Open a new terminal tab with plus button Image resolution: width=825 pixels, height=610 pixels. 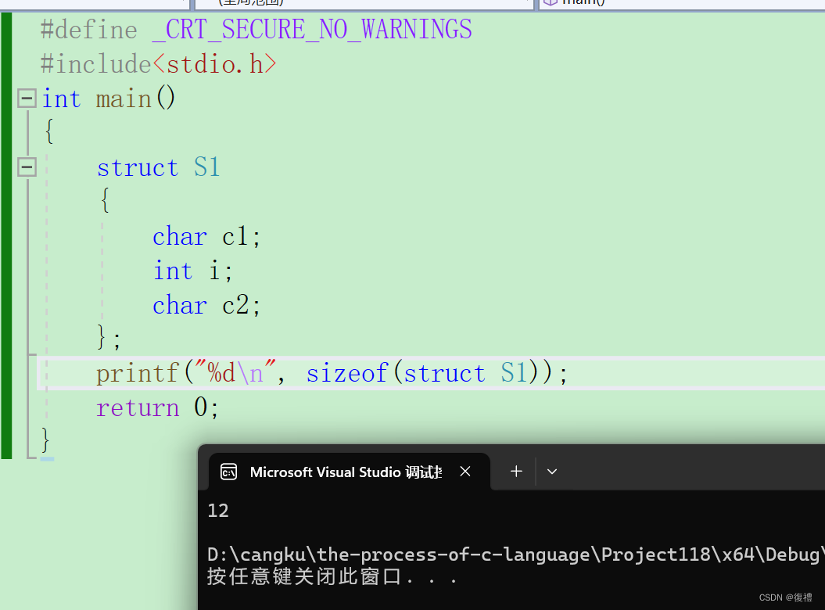(x=516, y=471)
